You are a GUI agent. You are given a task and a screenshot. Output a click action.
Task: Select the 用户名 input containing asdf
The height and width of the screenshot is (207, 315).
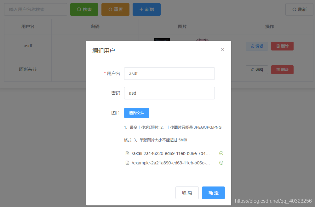169,73
